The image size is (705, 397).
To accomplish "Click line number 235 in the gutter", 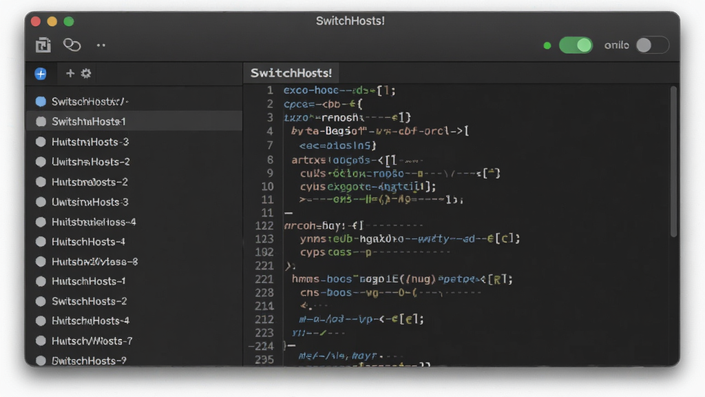I will click(x=264, y=360).
